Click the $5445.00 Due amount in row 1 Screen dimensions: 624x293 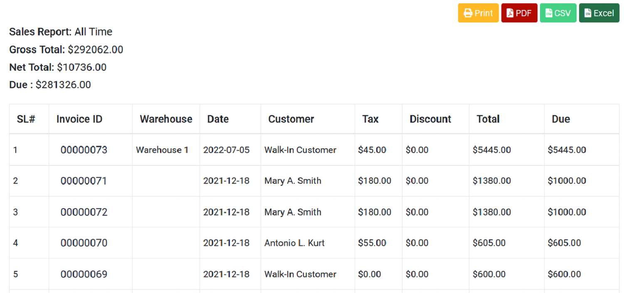point(567,150)
